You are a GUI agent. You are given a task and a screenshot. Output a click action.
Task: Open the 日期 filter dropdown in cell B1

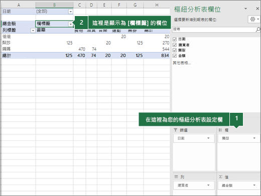[71, 12]
